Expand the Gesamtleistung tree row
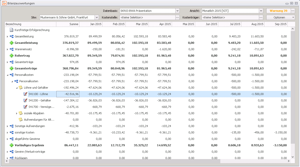This screenshot has width=300, height=167. (7, 37)
